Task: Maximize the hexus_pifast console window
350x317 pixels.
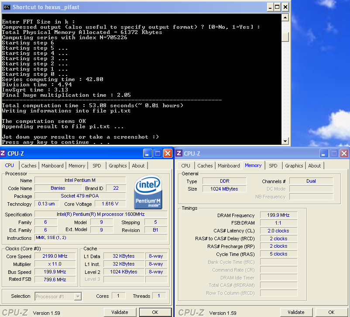Action: click(277, 7)
